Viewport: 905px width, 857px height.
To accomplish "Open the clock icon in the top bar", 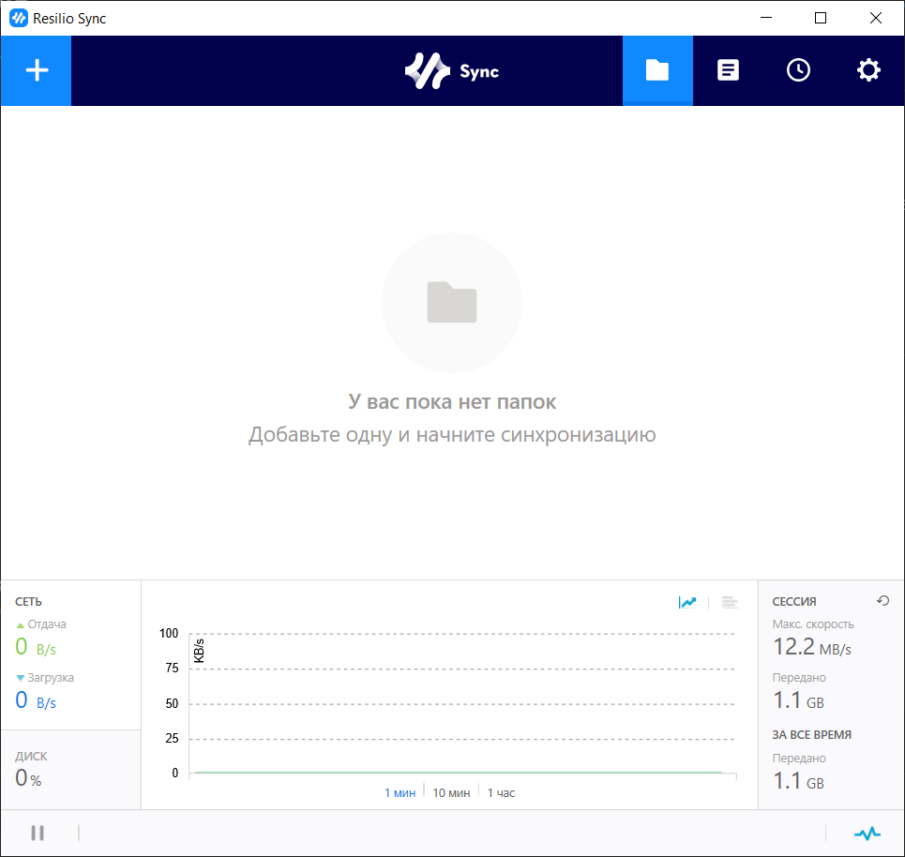I will click(798, 70).
